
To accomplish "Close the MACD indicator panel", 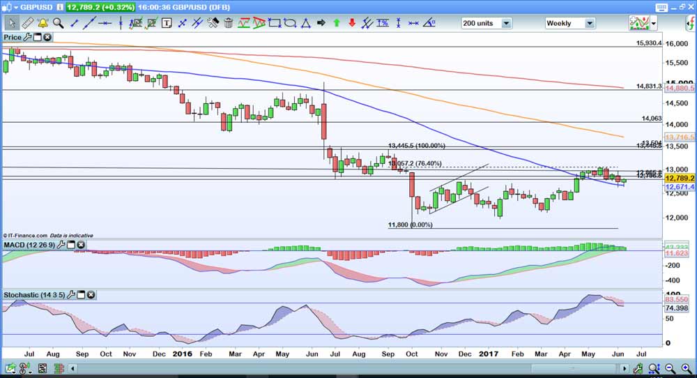I will click(x=80, y=245).
